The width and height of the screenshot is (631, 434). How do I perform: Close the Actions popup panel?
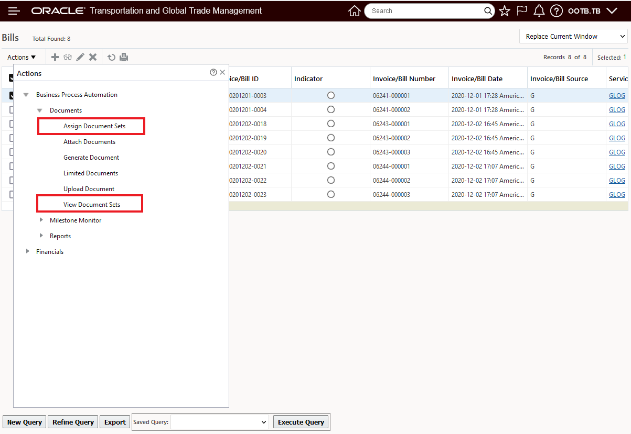click(x=222, y=73)
